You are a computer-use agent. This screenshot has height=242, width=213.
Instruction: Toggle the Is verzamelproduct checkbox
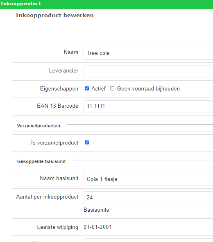(x=87, y=142)
